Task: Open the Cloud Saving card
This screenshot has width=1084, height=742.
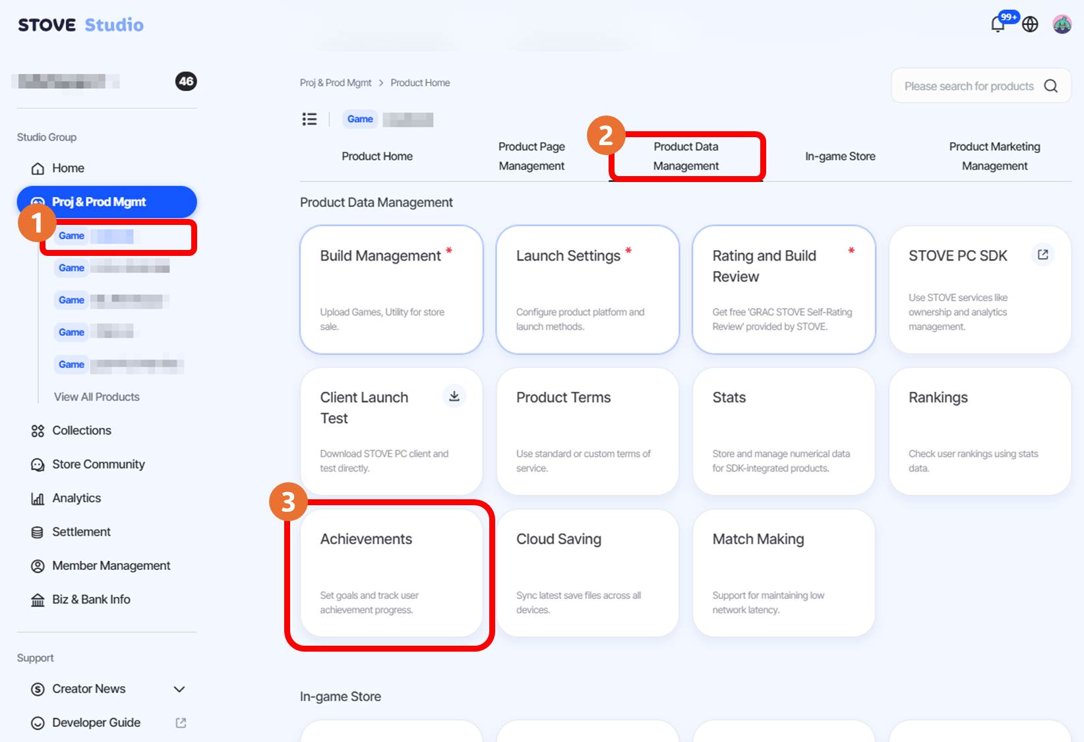Action: point(587,573)
